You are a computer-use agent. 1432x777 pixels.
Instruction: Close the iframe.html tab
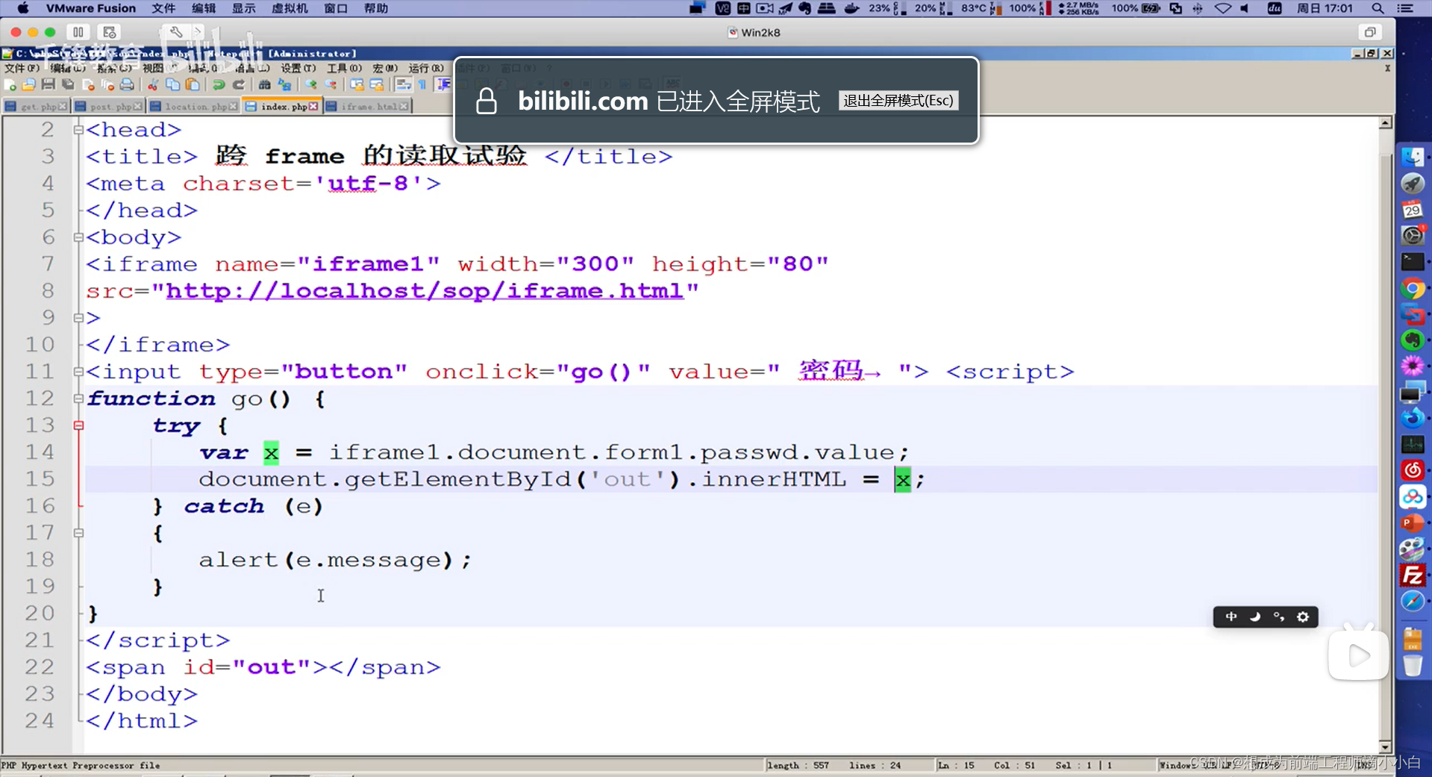pos(404,107)
